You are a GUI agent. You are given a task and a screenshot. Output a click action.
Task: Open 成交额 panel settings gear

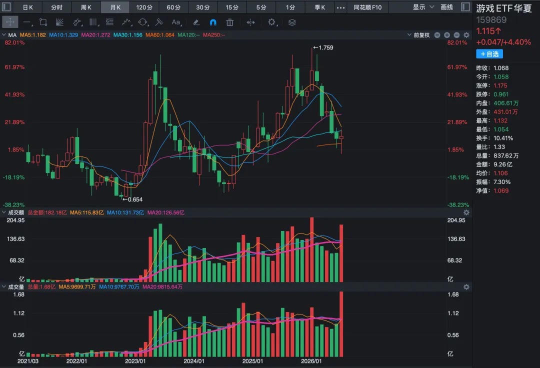click(466, 212)
